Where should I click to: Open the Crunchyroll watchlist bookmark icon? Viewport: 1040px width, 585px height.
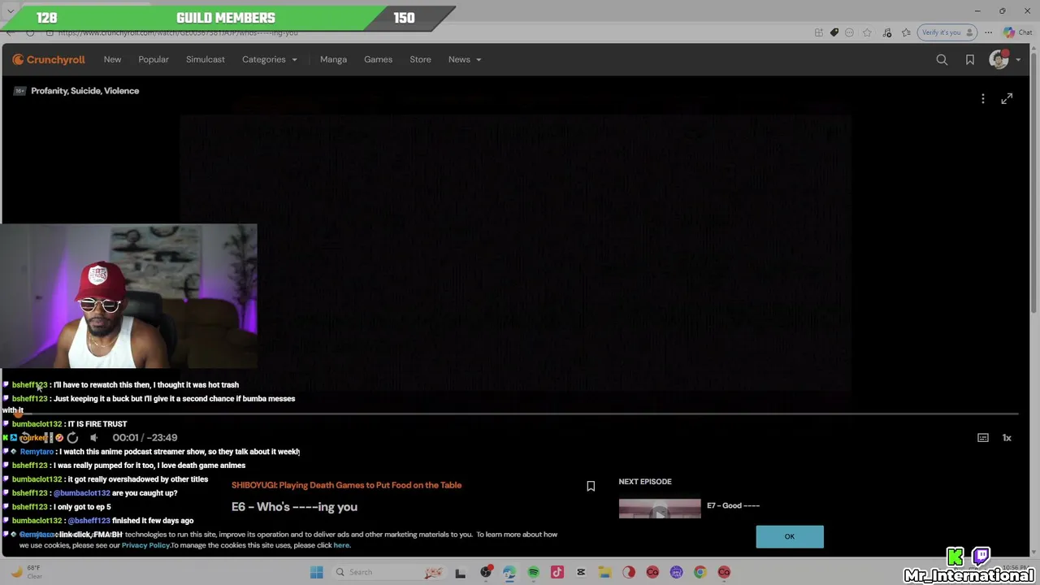(970, 59)
